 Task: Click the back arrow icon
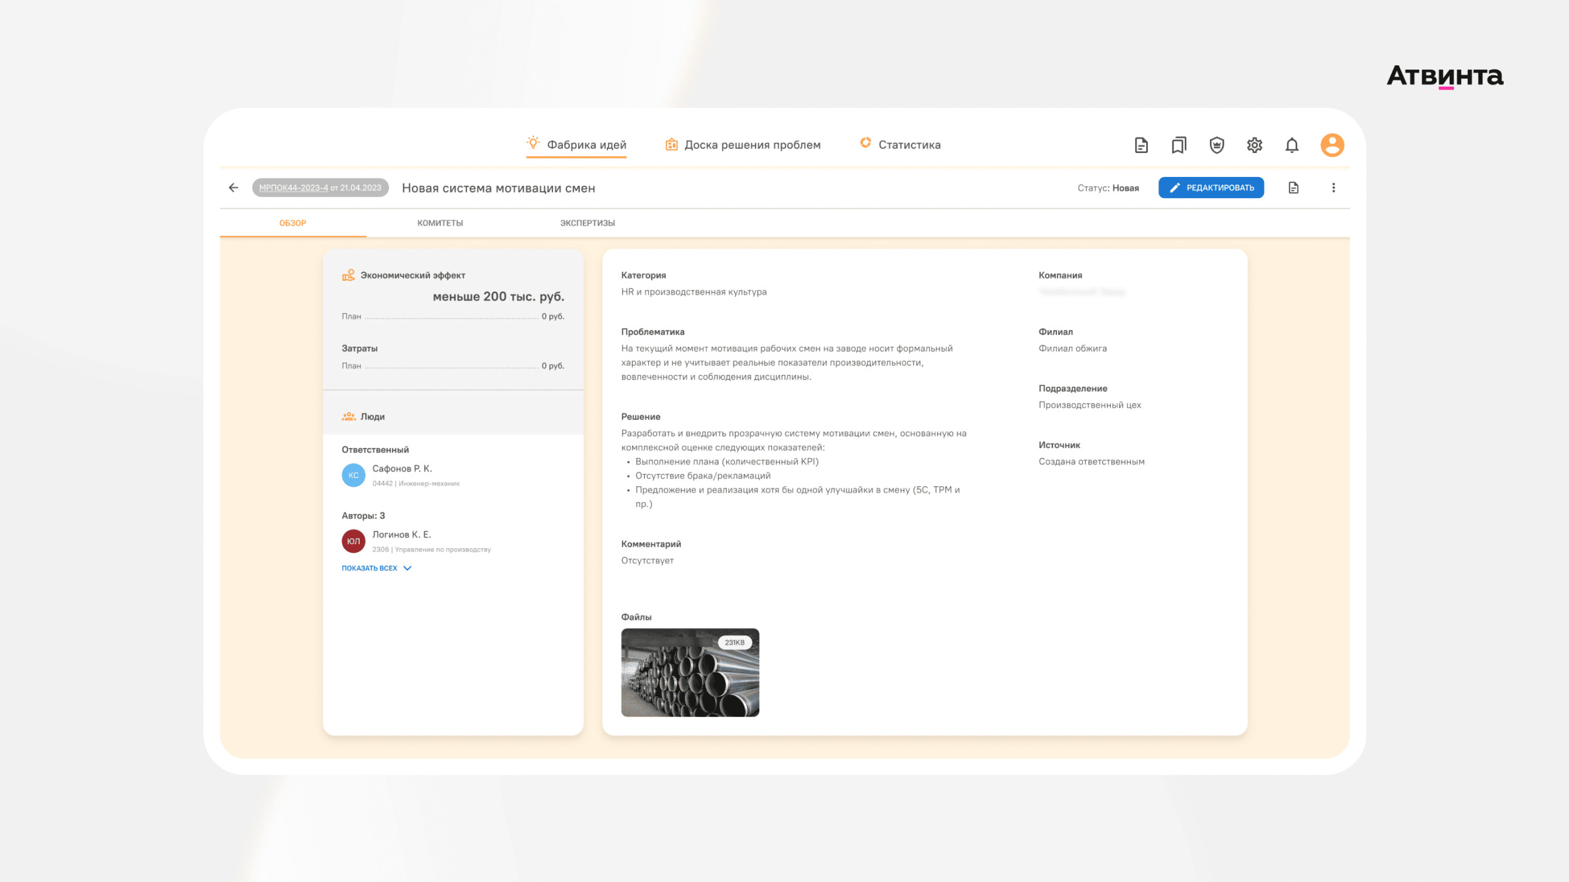pyautogui.click(x=233, y=188)
